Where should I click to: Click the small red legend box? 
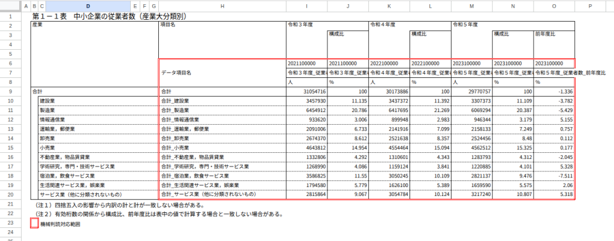click(34, 223)
